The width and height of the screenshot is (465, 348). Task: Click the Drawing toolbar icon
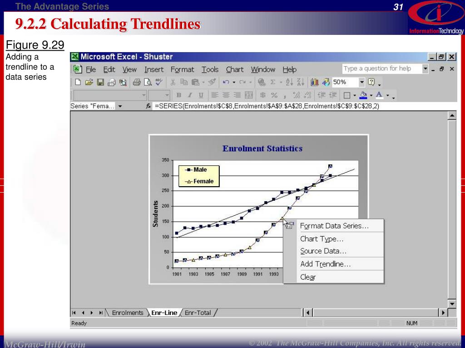pos(326,82)
